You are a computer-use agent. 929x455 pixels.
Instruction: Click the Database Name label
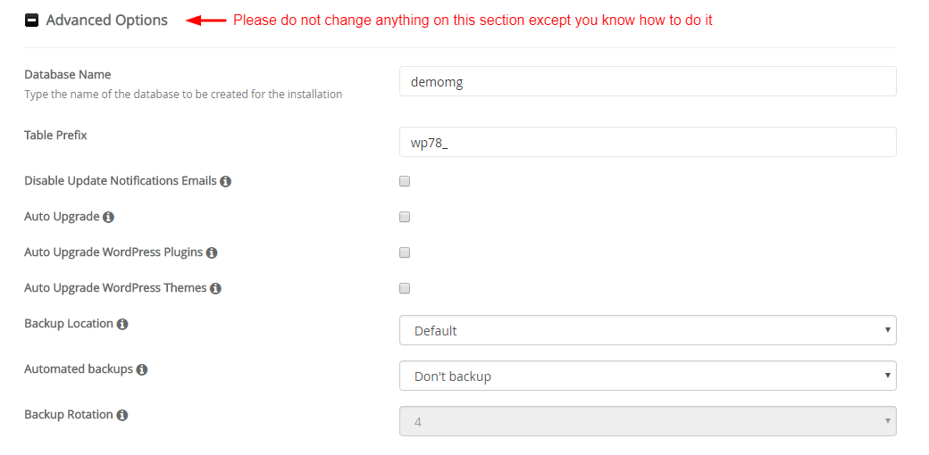pyautogui.click(x=68, y=75)
